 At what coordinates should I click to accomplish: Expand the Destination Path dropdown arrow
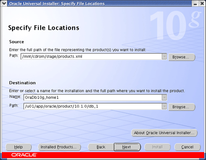click(164, 107)
